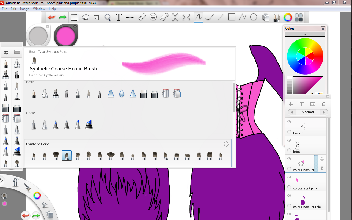Screen dimensions: 352x220
Task: Click the red Undo arrow in the top toolbar
Action: click(x=51, y=17)
